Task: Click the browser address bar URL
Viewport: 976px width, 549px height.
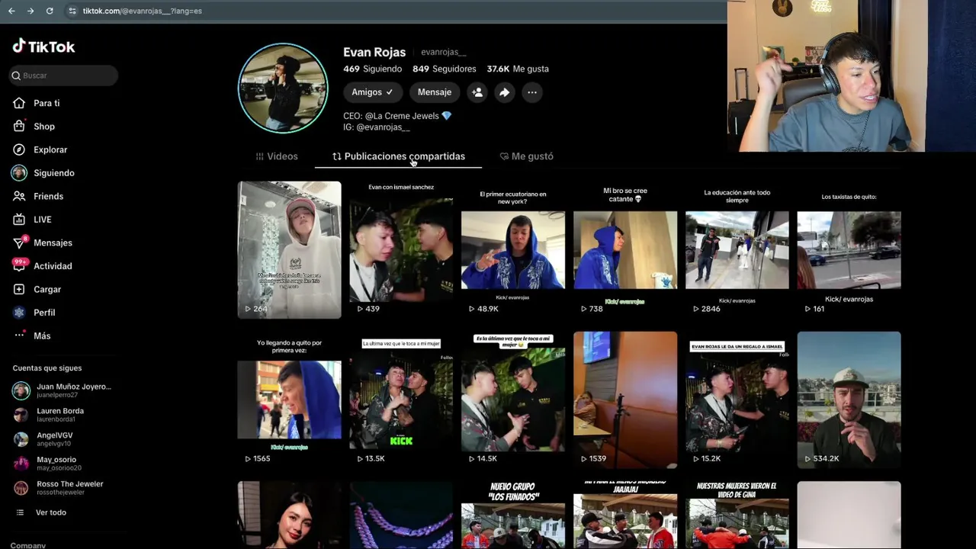Action: 143,11
